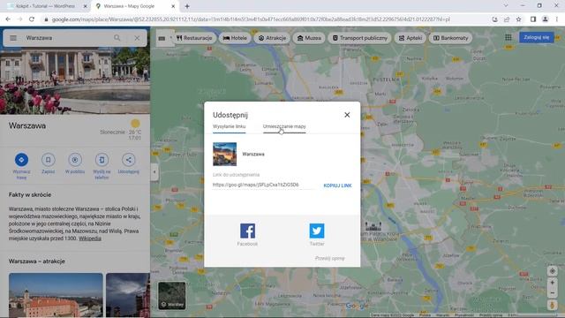This screenshot has height=318, width=565.
Task: Open a new browser tab
Action: pos(187,6)
